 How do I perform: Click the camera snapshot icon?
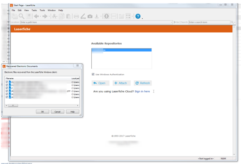[x=90, y=16]
